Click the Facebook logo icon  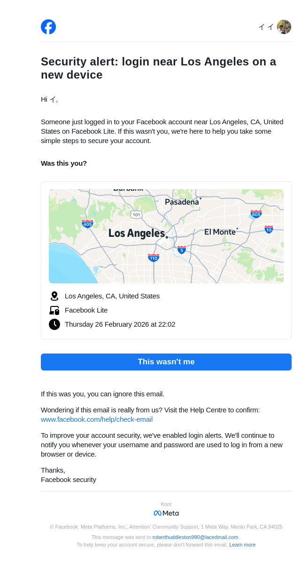pos(48,27)
